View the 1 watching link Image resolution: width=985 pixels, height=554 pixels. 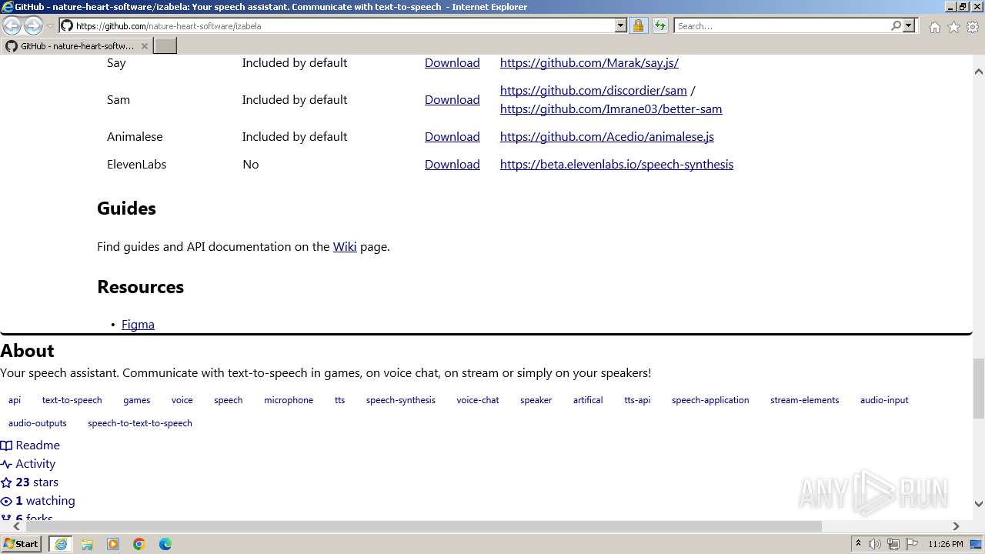coord(38,501)
